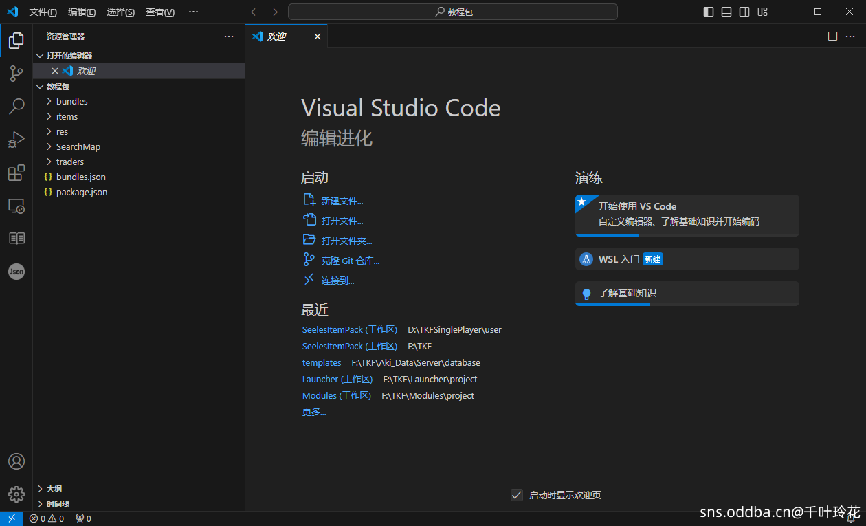
Task: Expand the SearchMap folder
Action: (x=139, y=146)
